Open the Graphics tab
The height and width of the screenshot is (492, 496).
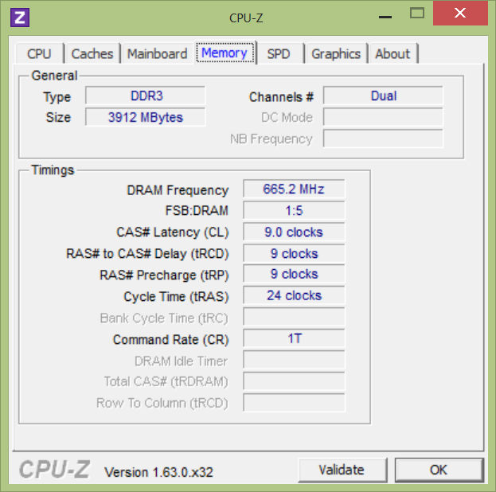point(336,53)
